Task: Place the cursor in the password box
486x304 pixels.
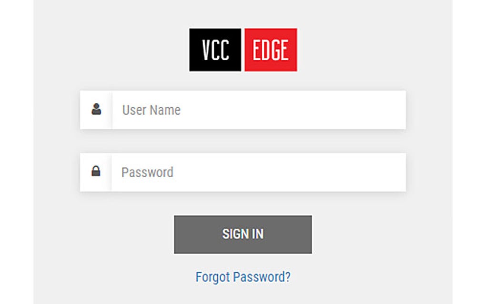Action: (x=258, y=172)
